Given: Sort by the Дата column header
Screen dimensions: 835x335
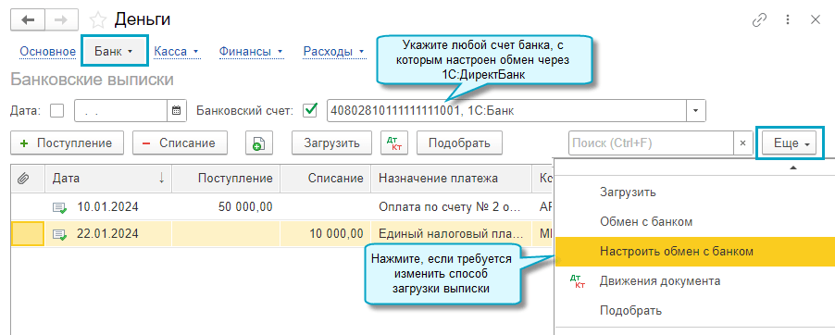Looking at the screenshot, I should coord(108,179).
